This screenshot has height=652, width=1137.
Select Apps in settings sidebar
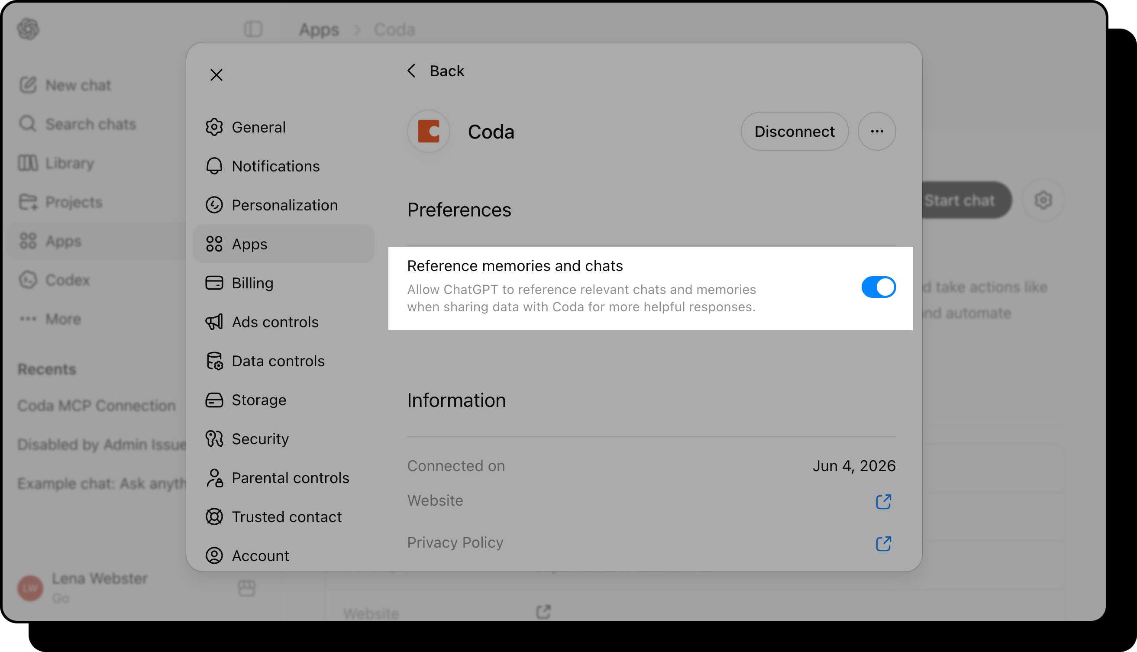tap(284, 244)
